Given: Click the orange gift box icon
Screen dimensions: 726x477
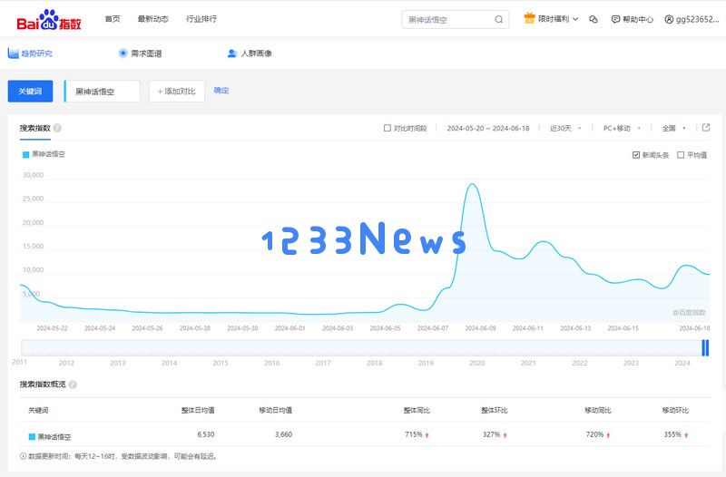Looking at the screenshot, I should click(529, 18).
